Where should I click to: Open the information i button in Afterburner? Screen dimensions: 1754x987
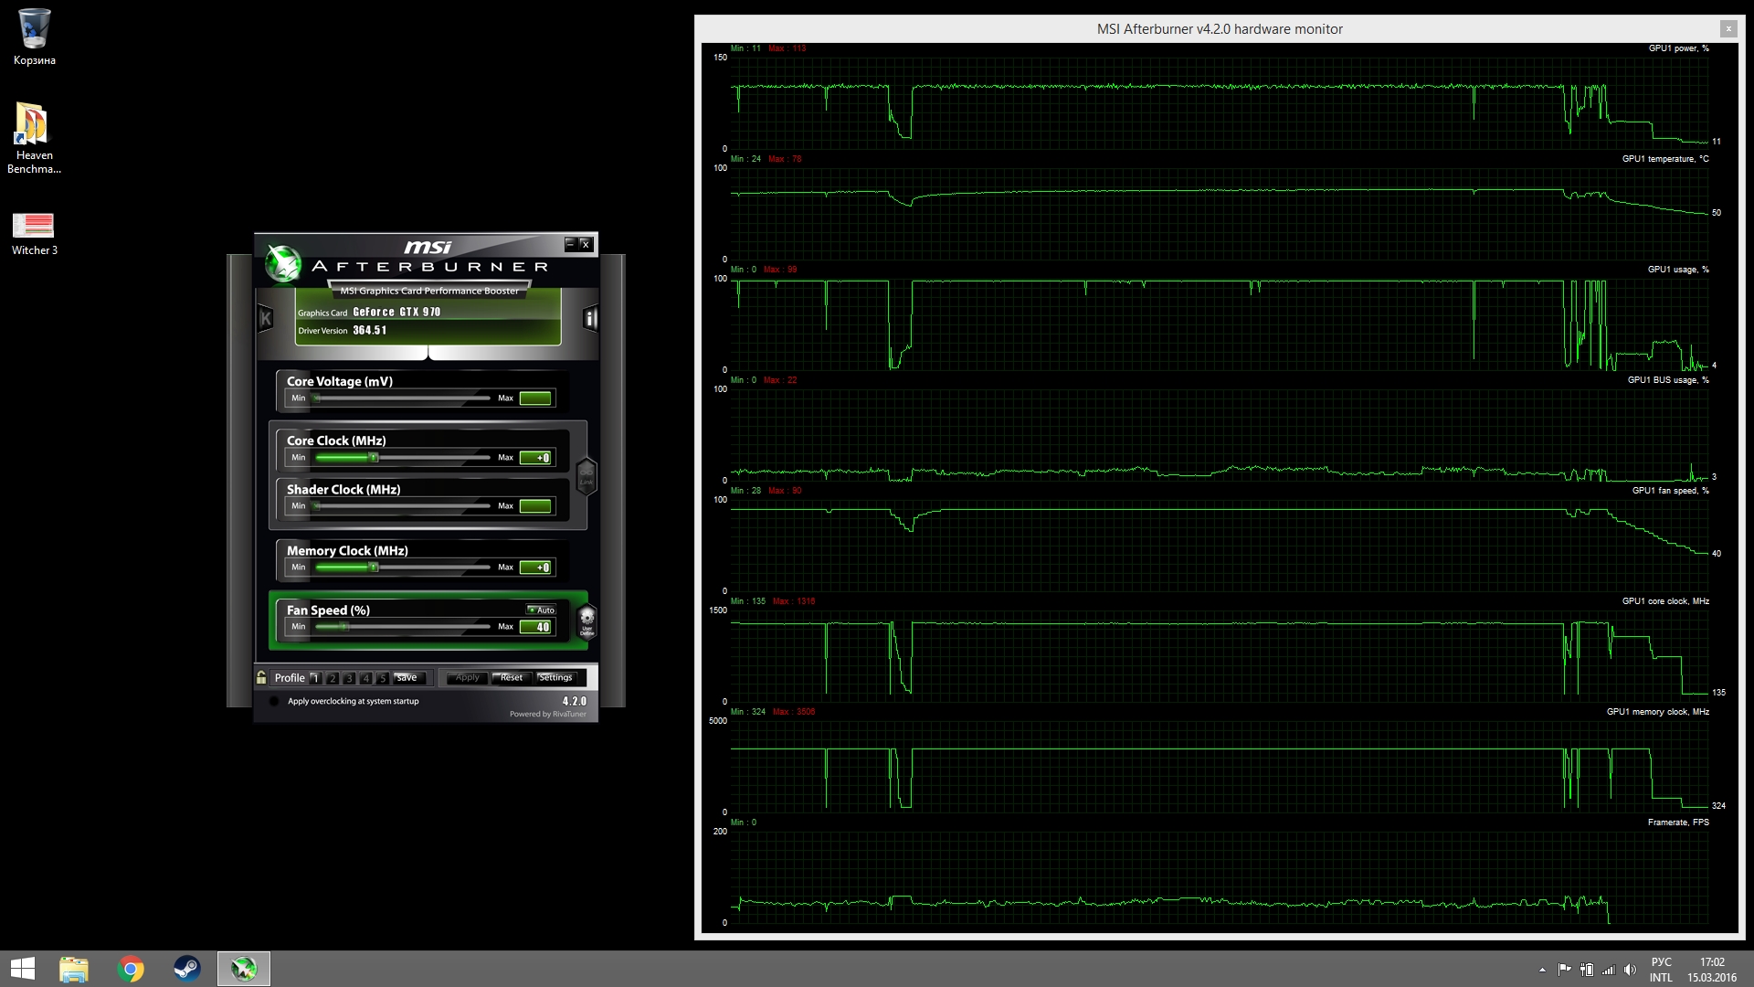[x=590, y=318]
